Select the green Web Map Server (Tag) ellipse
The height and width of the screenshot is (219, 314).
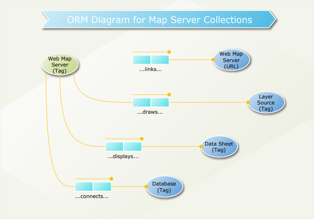(60, 65)
